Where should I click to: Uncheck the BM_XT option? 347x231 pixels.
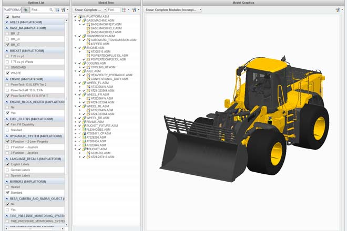[x=7, y=45]
